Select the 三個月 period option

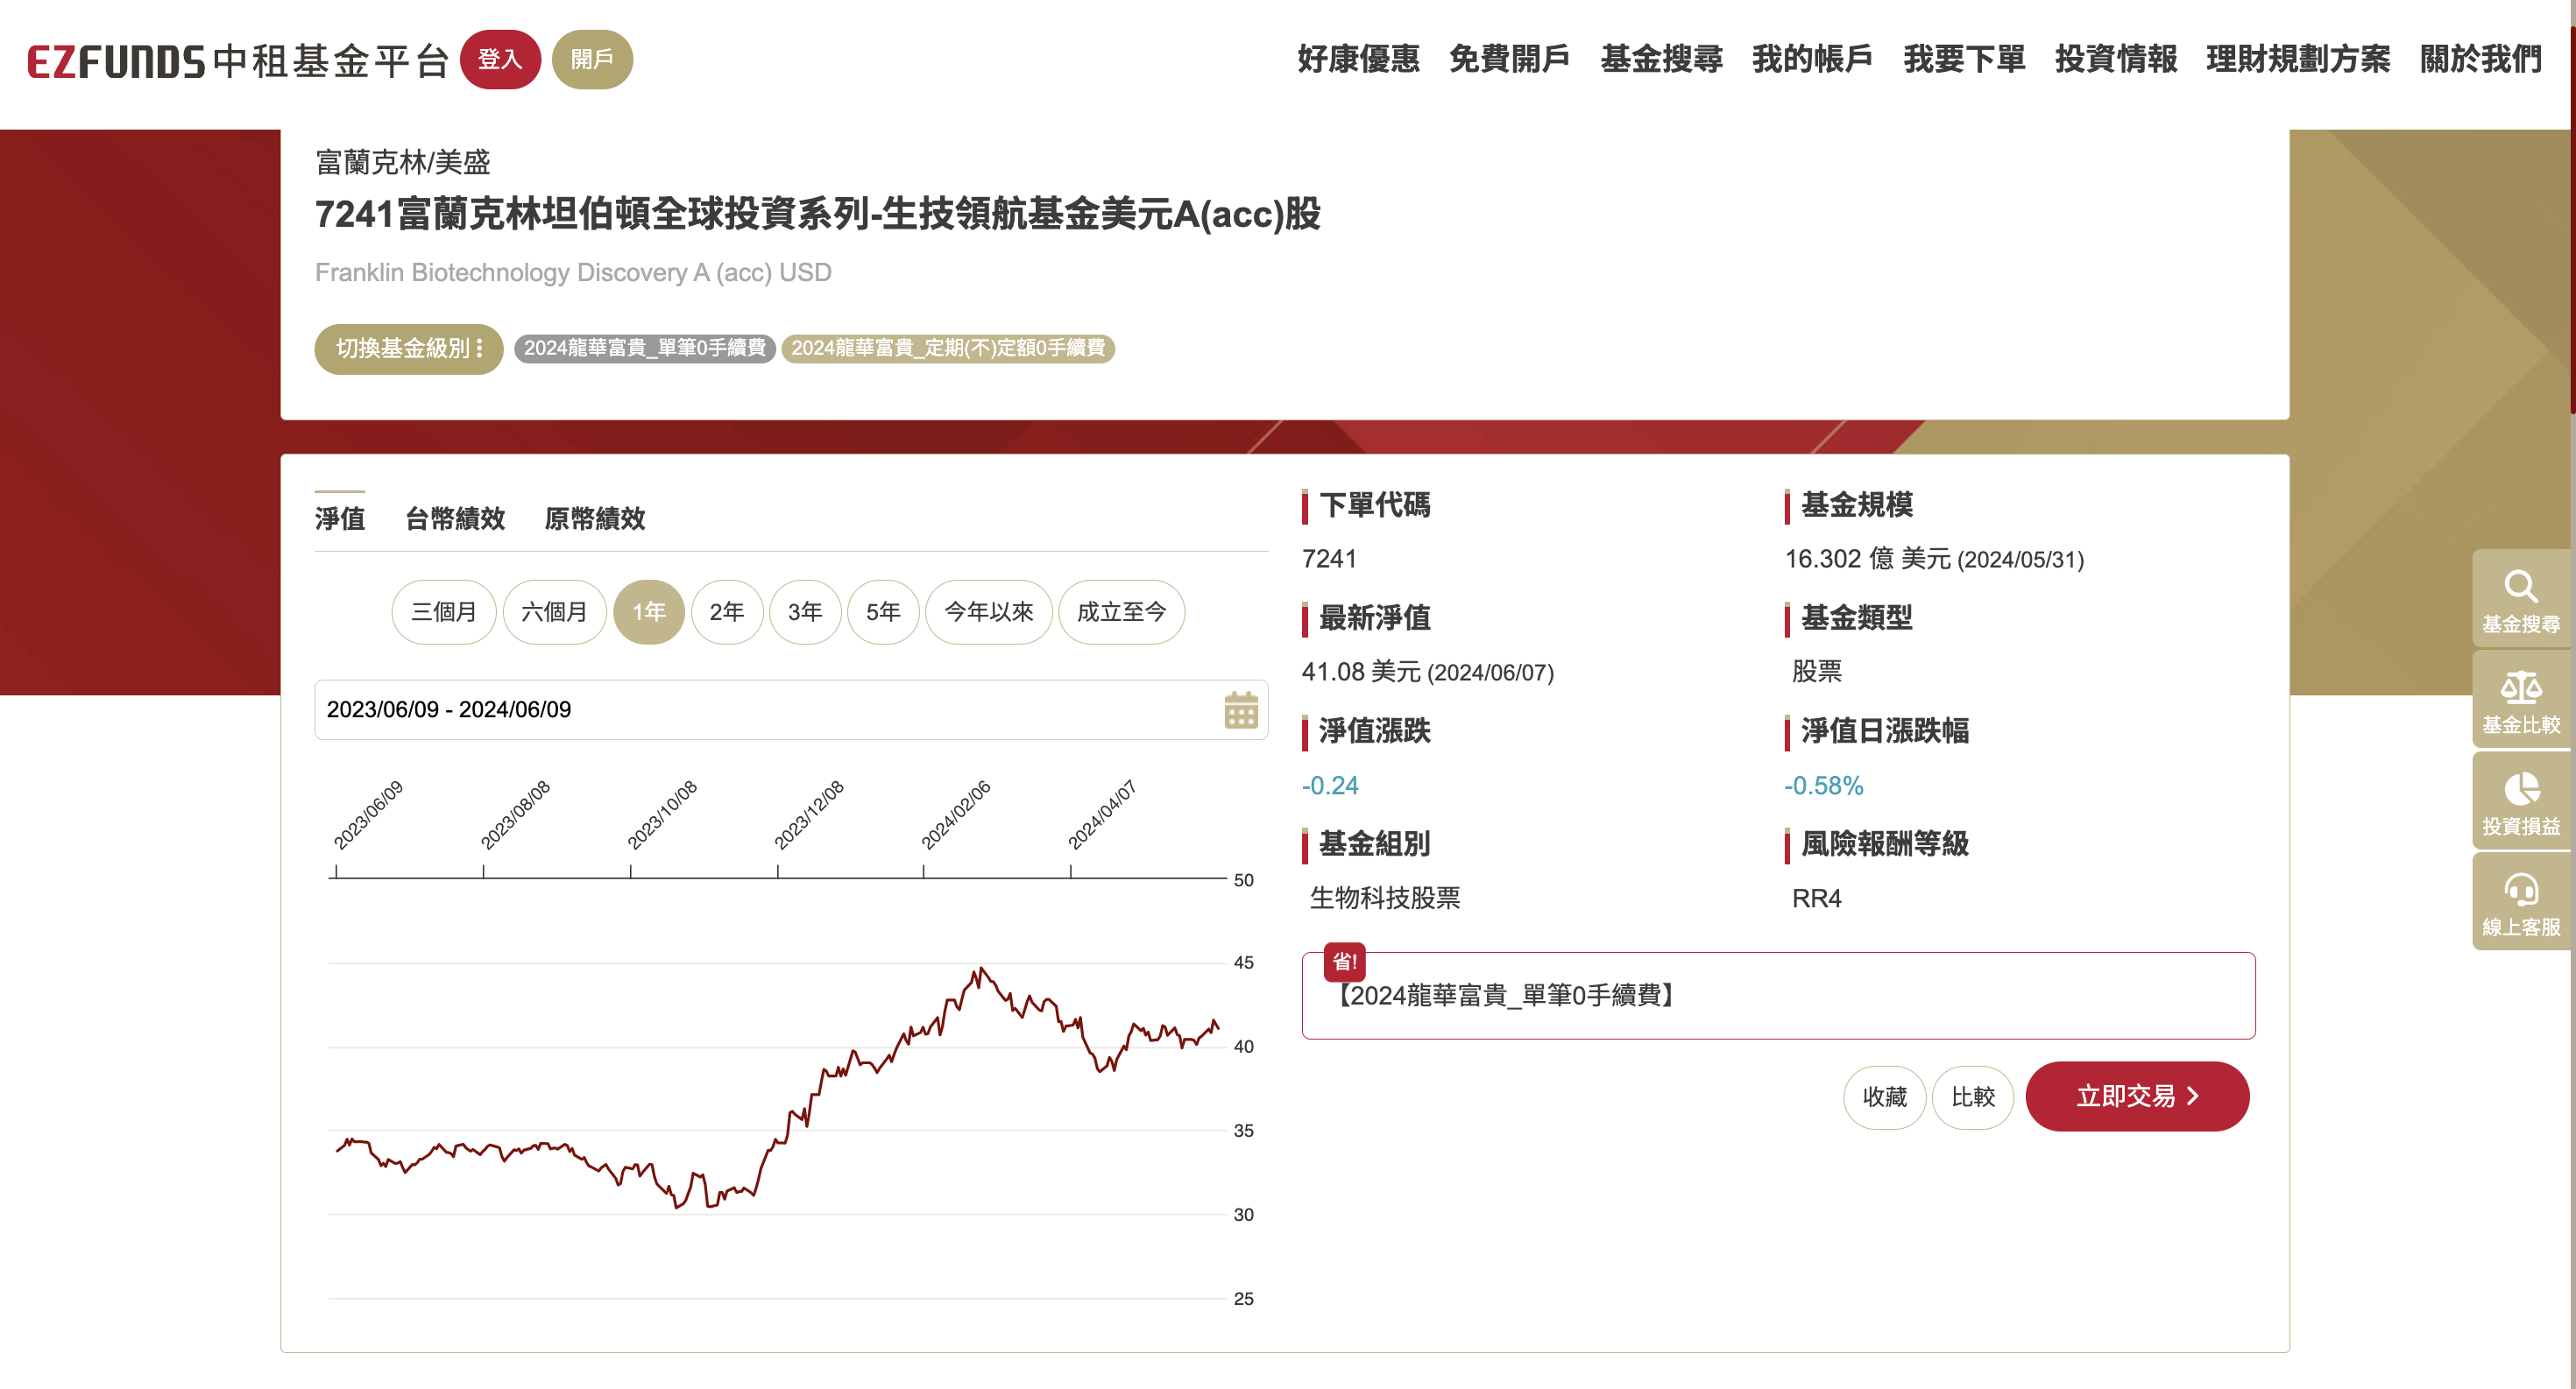[x=444, y=612]
